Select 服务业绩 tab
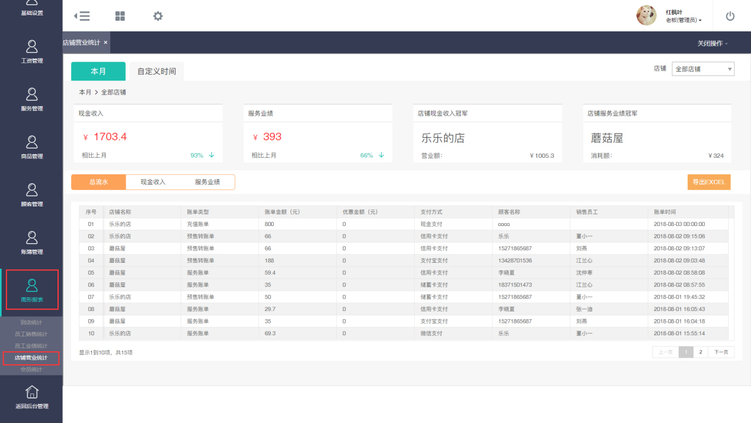Image resolution: width=751 pixels, height=423 pixels. click(207, 182)
